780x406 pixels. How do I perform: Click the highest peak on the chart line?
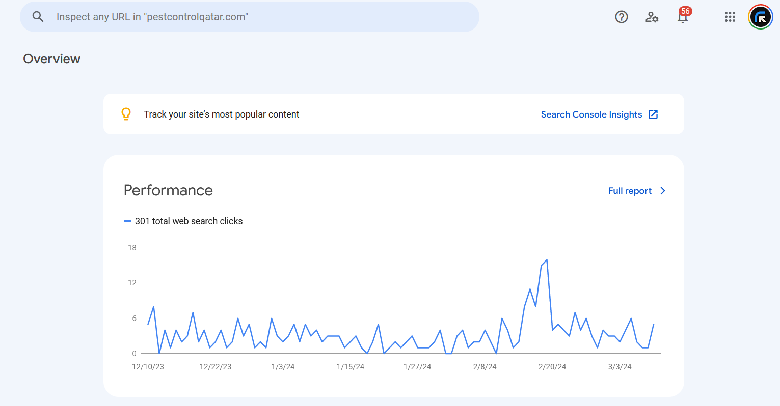tap(547, 260)
